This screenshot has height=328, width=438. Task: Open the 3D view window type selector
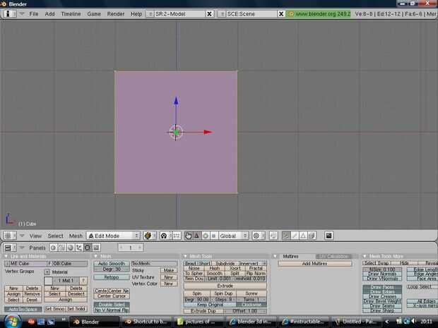pyautogui.click(x=10, y=236)
